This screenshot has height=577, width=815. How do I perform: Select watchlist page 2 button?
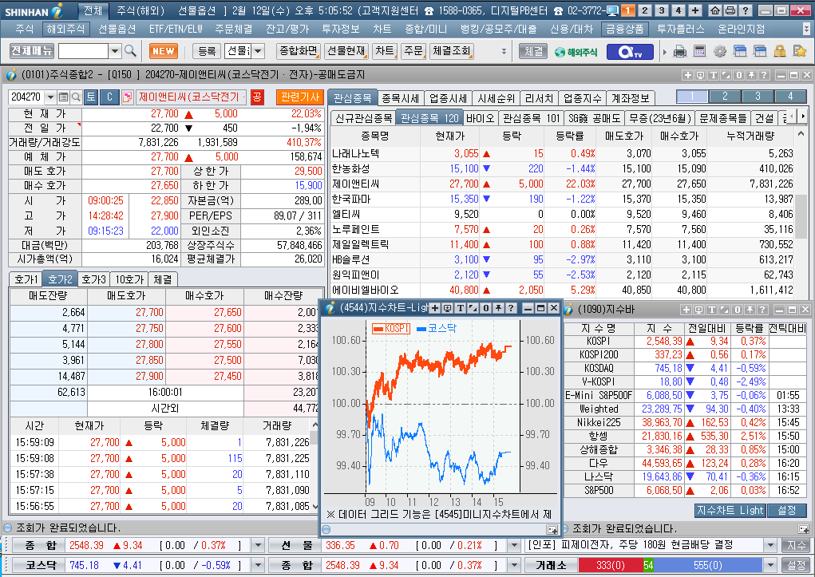pos(725,96)
